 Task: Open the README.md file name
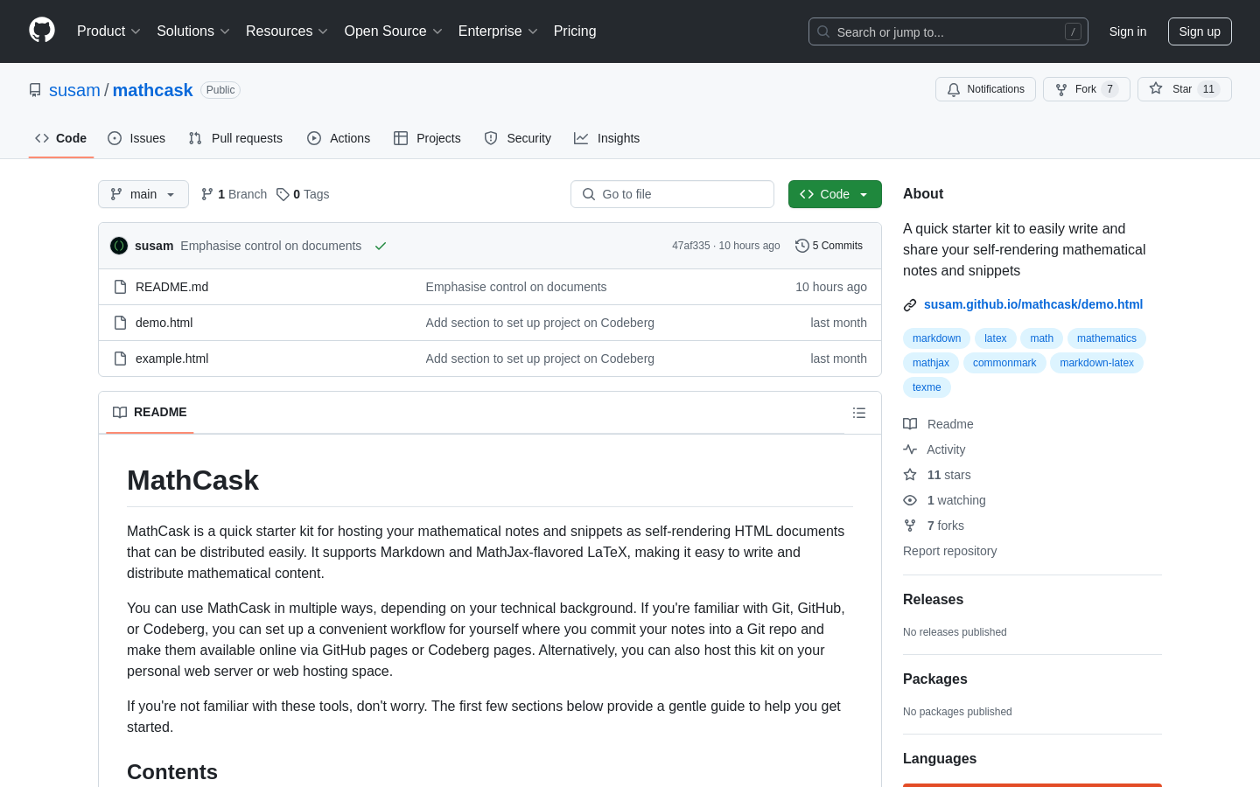tap(171, 287)
